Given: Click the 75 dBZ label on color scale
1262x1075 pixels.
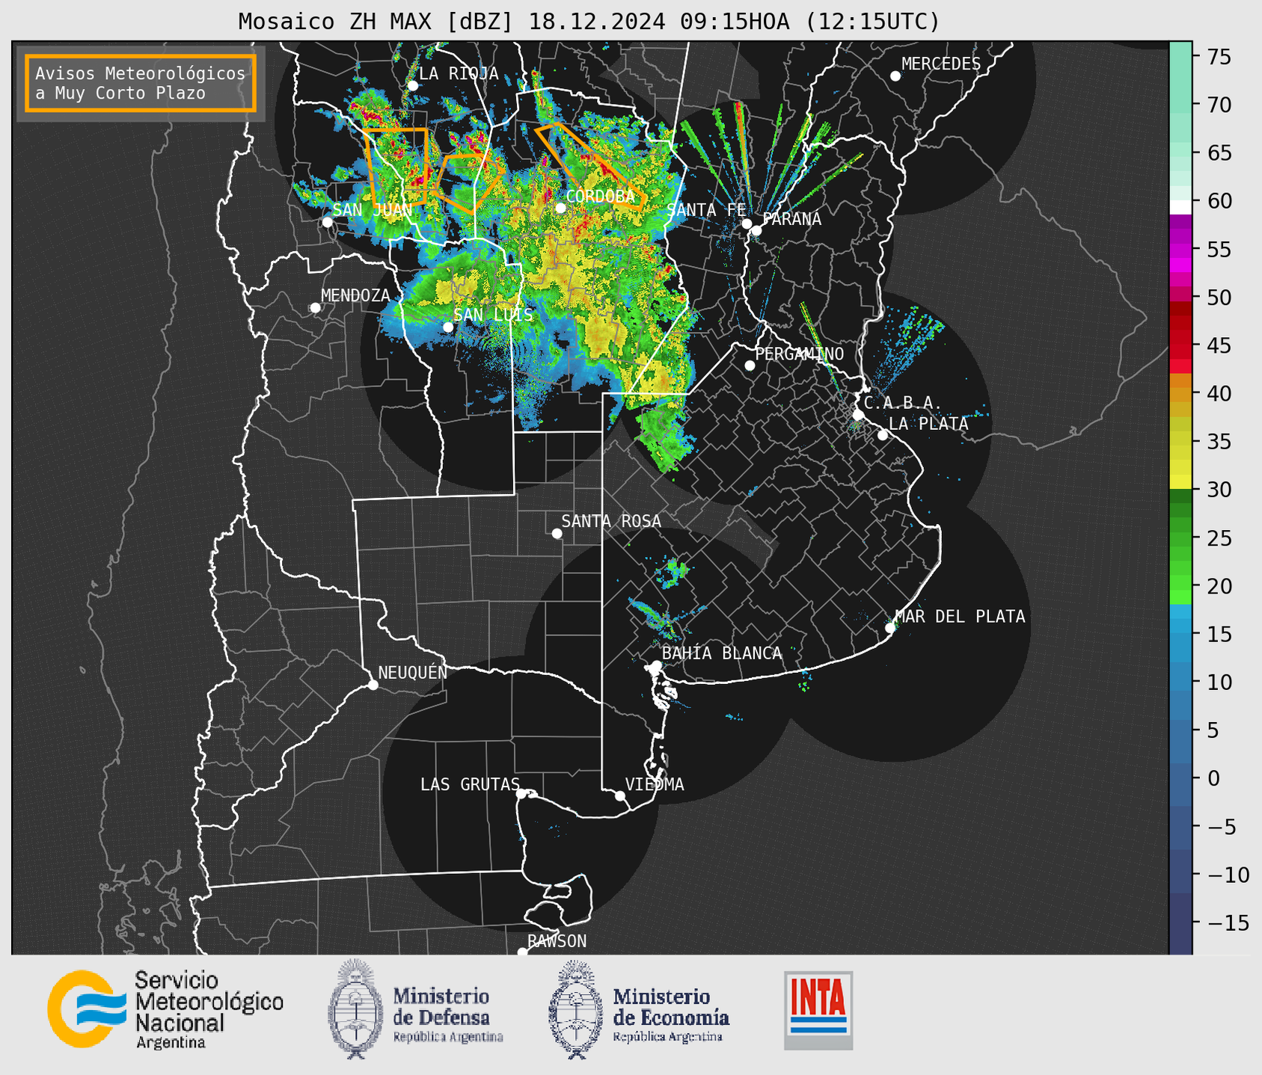Looking at the screenshot, I should pos(1219,57).
